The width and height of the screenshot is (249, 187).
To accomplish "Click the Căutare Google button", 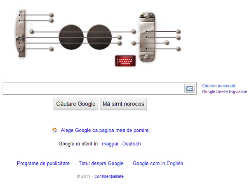I will (x=76, y=104).
